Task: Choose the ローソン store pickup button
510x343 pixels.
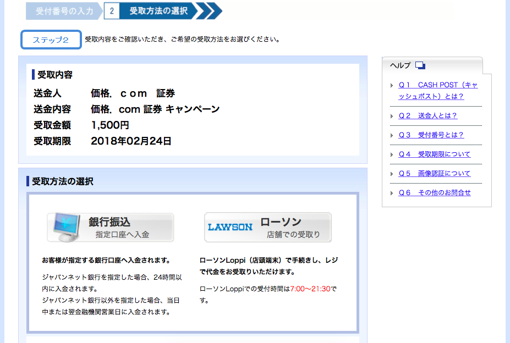Action: (x=268, y=228)
